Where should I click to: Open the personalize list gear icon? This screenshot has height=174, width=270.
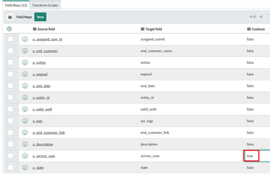[x=9, y=29]
